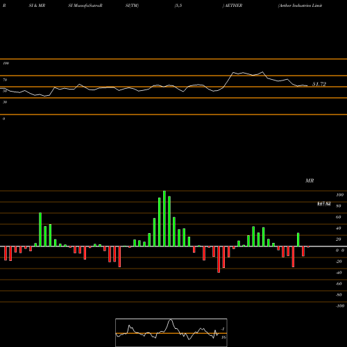Click the 100 label on the RSI axis
Image resolution: width=347 pixels, height=347 pixels.
tap(6, 63)
